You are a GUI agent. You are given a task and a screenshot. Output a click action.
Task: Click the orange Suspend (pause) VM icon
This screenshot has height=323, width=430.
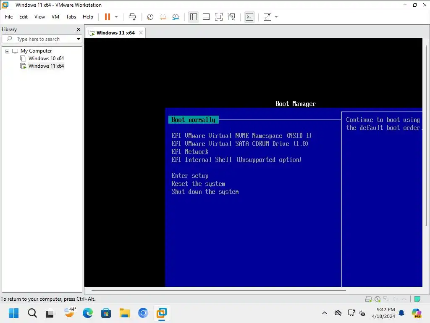(x=107, y=17)
